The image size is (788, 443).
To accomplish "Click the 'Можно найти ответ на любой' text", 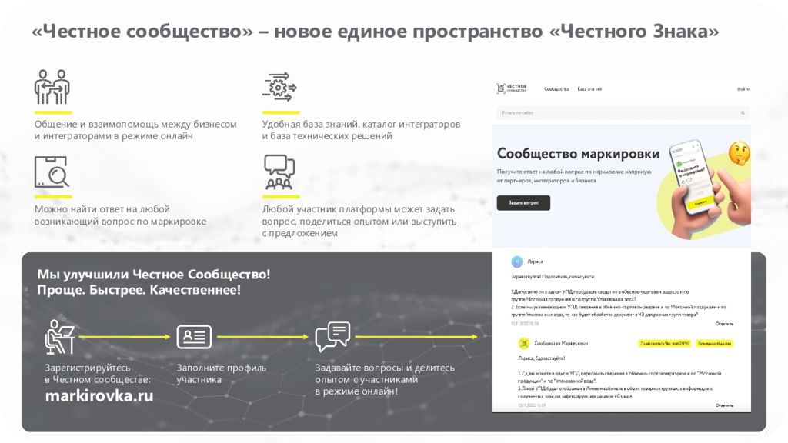I will pos(102,209).
